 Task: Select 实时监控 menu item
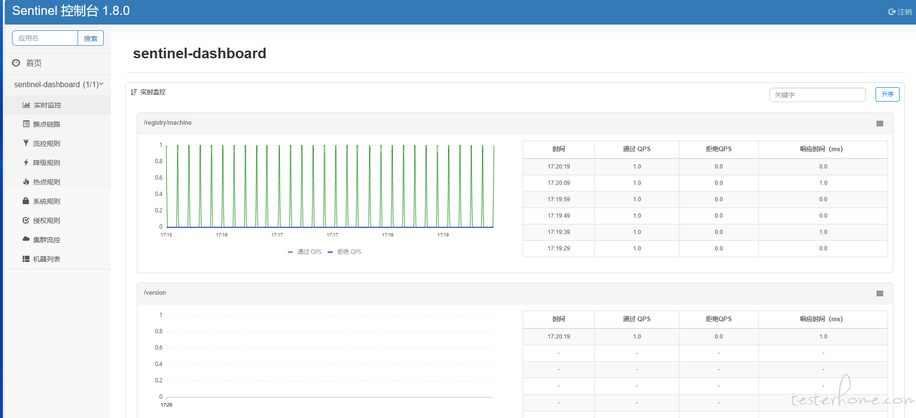pos(47,105)
